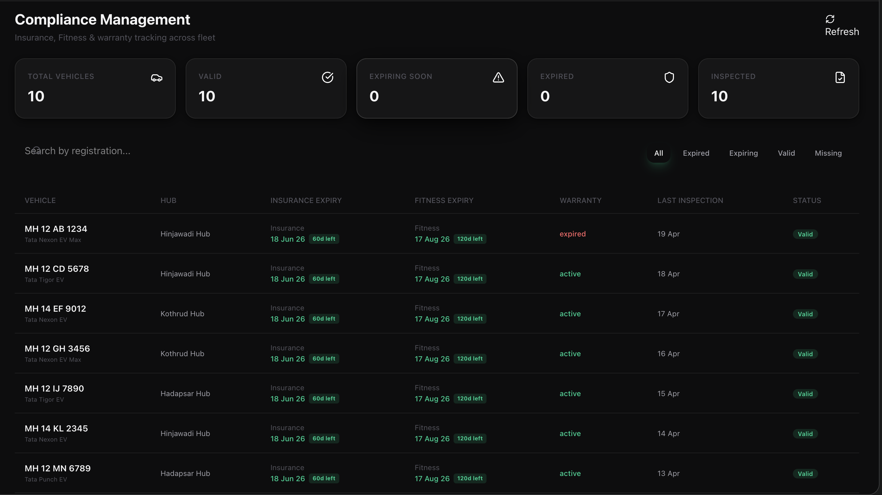Click the warning triangle in Expiring Soon card

pos(498,78)
